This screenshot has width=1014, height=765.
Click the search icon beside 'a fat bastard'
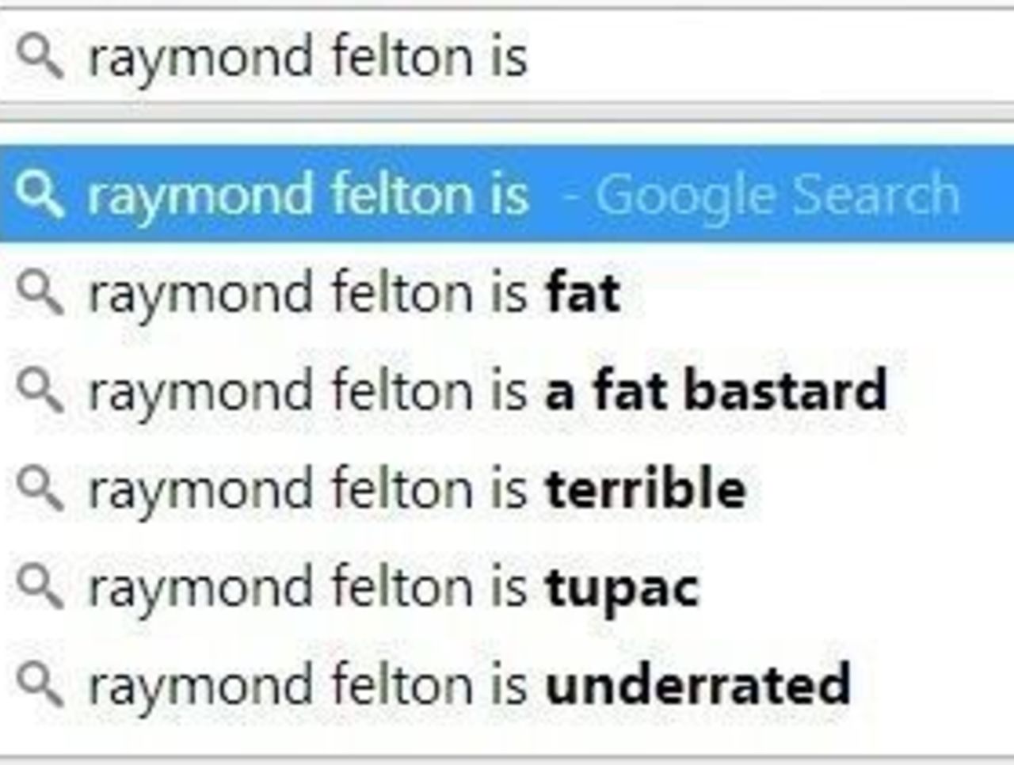[40, 391]
